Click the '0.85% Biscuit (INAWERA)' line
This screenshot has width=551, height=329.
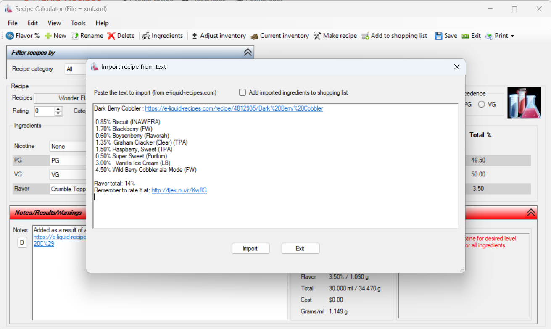128,122
